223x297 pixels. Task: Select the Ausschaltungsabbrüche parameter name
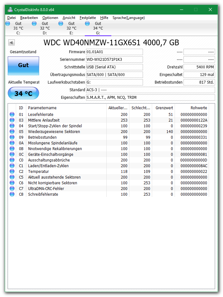(x=49, y=160)
